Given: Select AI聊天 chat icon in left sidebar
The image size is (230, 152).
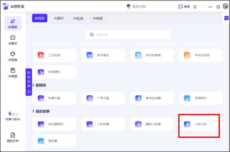Looking at the screenshot, I should [13, 38].
